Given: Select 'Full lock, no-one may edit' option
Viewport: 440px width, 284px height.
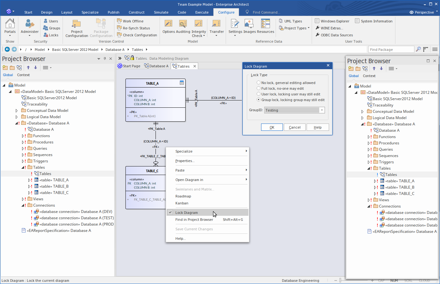Looking at the screenshot, I should tap(259, 88).
